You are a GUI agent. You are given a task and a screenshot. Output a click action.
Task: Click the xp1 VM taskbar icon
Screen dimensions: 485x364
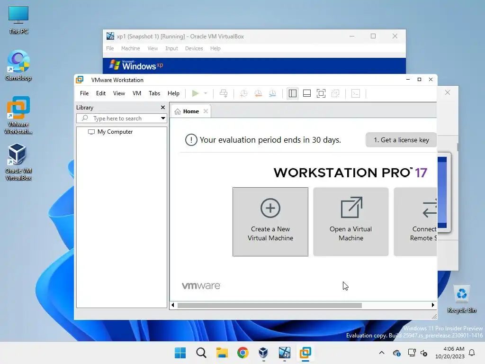point(284,353)
